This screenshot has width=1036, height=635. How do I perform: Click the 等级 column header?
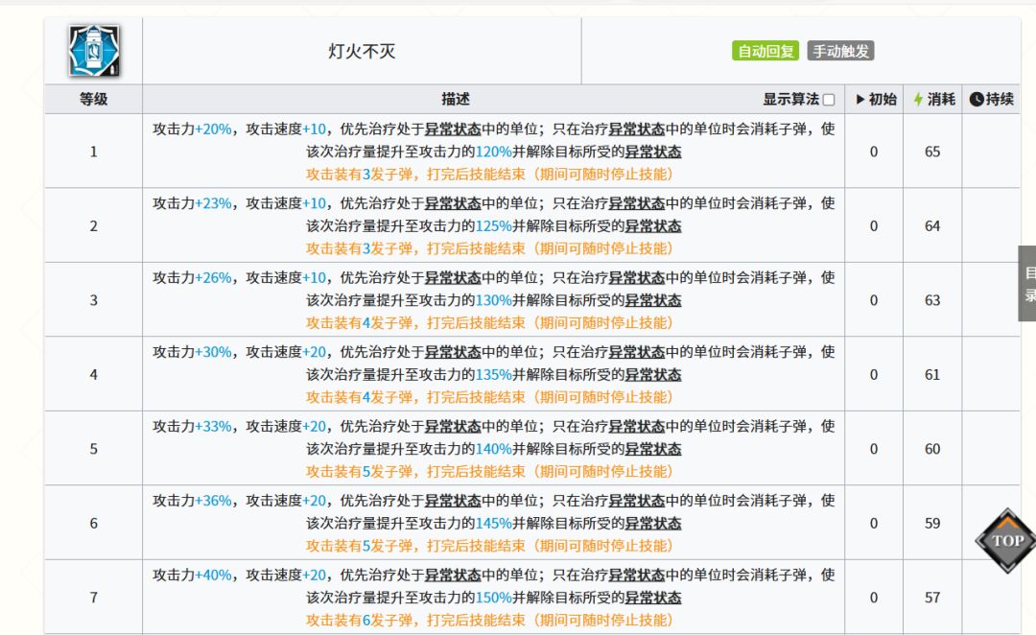[x=93, y=99]
